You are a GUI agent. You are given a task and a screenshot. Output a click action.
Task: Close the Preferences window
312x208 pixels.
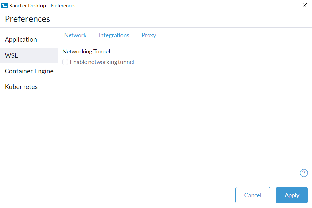[x=304, y=5]
